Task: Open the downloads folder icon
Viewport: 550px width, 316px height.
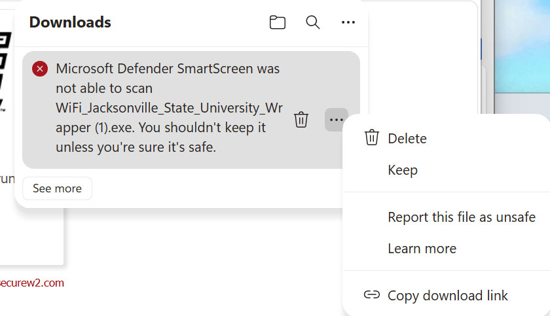Action: tap(277, 22)
